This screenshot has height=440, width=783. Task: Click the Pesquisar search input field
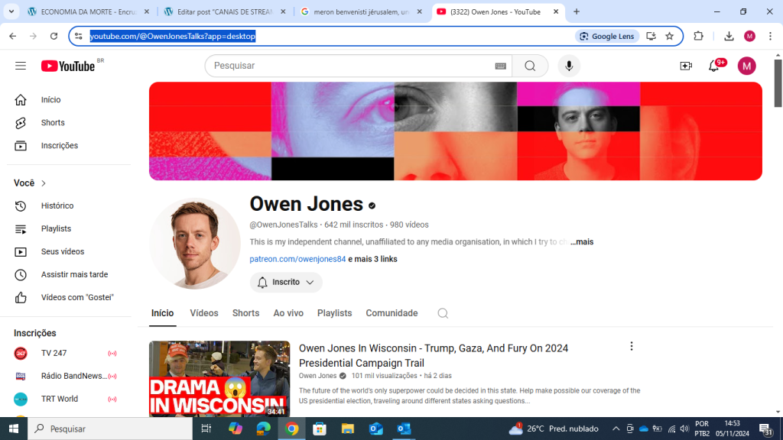[352, 66]
